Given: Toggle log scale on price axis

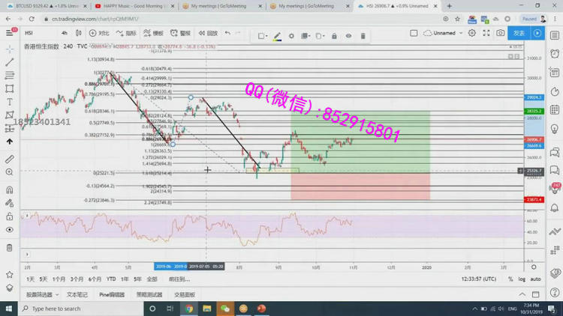Looking at the screenshot, I should (x=522, y=279).
